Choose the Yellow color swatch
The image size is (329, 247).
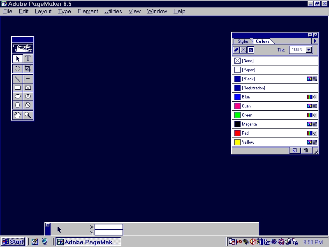(x=238, y=142)
